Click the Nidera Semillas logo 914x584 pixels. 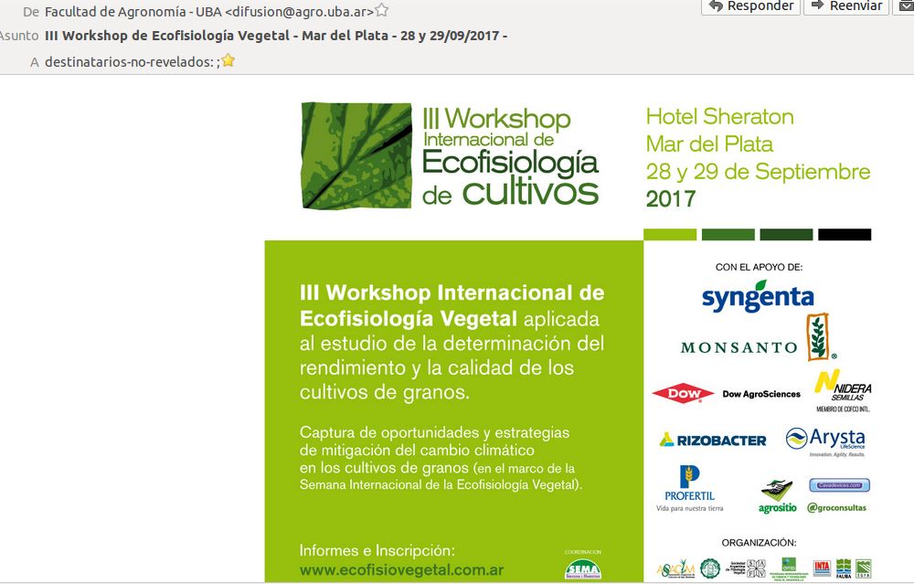click(842, 390)
